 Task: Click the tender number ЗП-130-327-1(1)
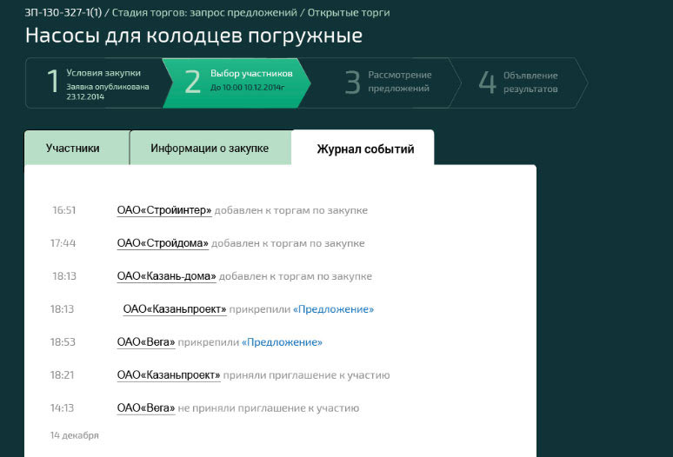coord(63,13)
